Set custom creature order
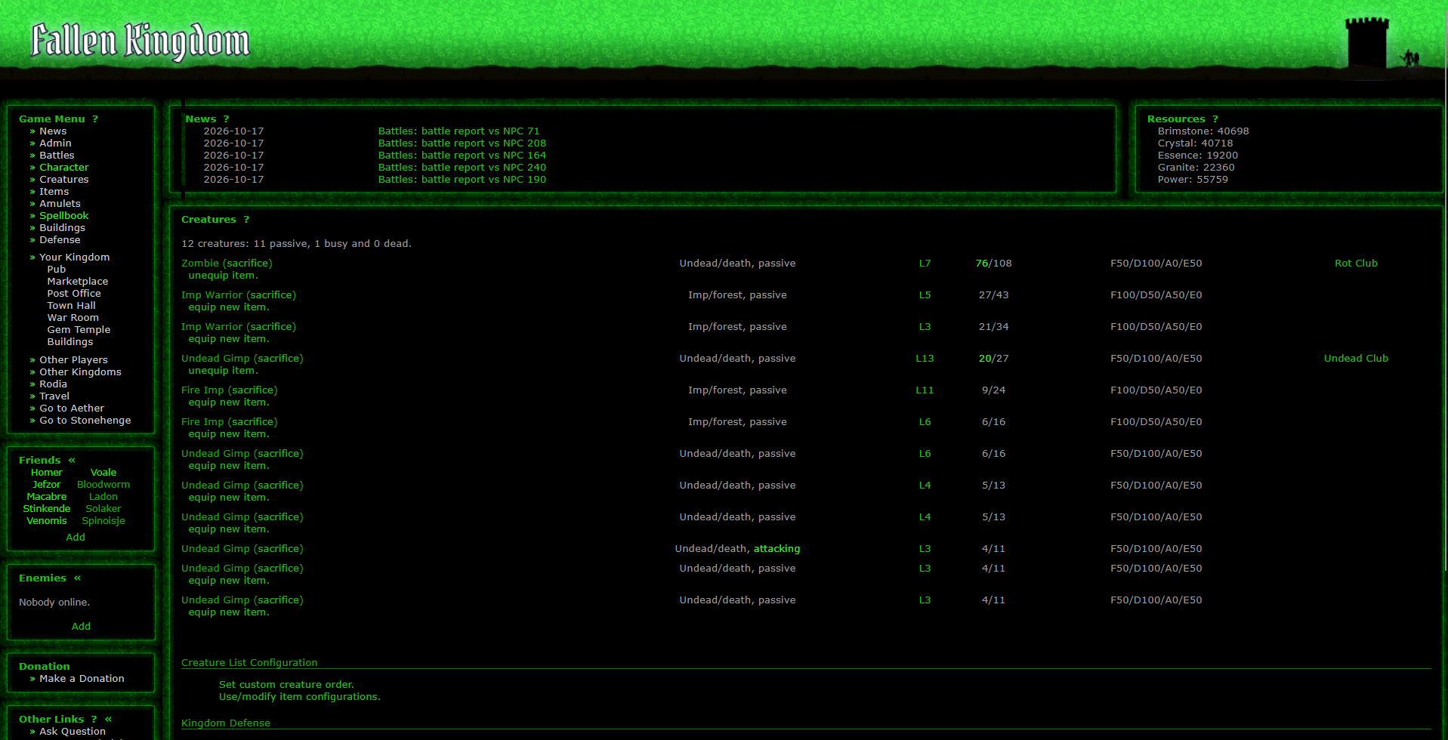The width and height of the screenshot is (1448, 740). [x=286, y=684]
